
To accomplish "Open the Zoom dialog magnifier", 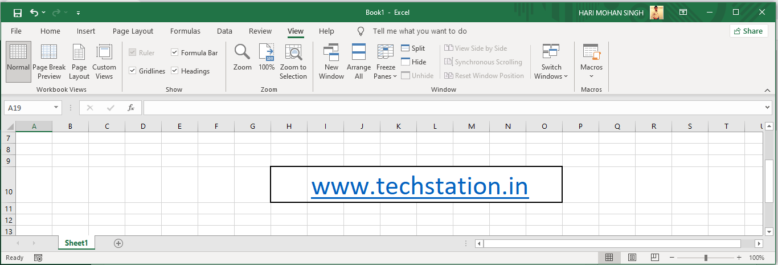I will pyautogui.click(x=243, y=58).
